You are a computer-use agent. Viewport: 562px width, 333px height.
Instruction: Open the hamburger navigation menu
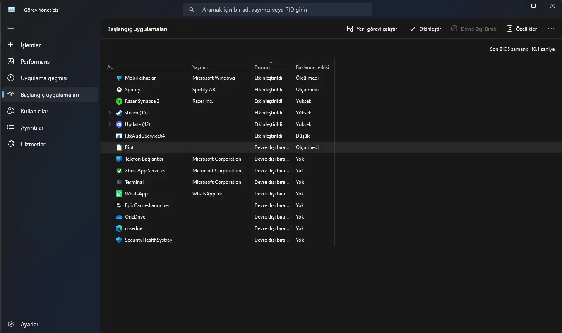[11, 28]
